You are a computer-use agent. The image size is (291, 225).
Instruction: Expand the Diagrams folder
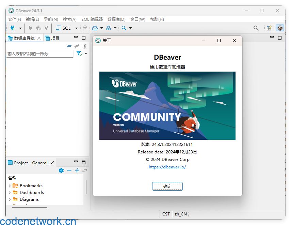10,199
